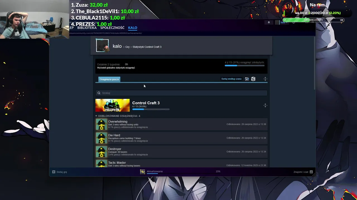
Task: Open the BIBLIOTEKA menu
Action: click(87, 28)
